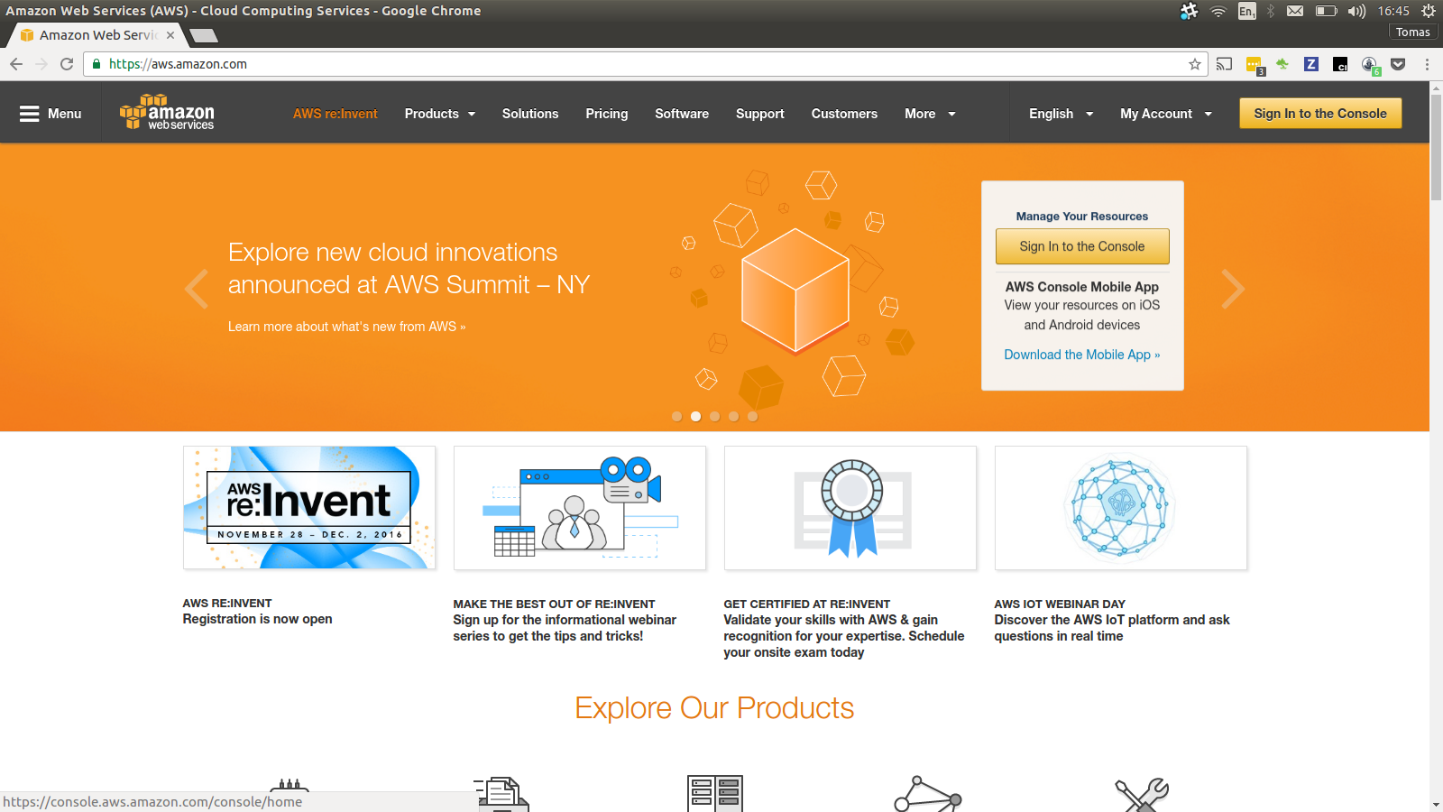The image size is (1443, 812).
Task: Select second carousel dot
Action: click(695, 417)
